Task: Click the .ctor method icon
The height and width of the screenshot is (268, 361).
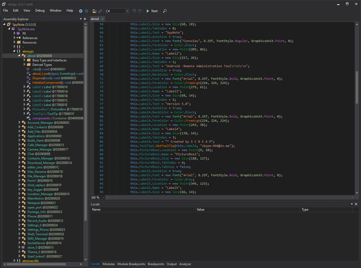Action: pos(28,69)
